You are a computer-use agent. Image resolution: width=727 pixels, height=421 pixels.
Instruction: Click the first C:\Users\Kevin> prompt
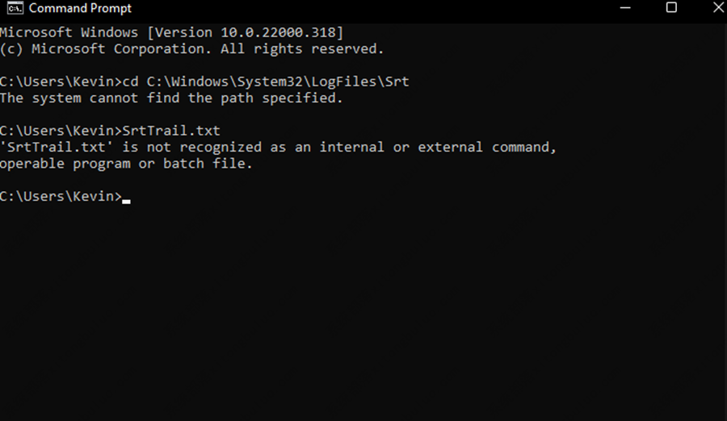pyautogui.click(x=59, y=81)
